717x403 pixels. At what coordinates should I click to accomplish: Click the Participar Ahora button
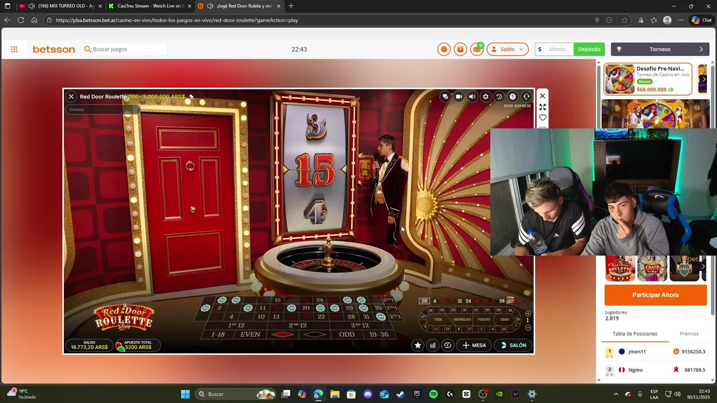click(x=655, y=295)
